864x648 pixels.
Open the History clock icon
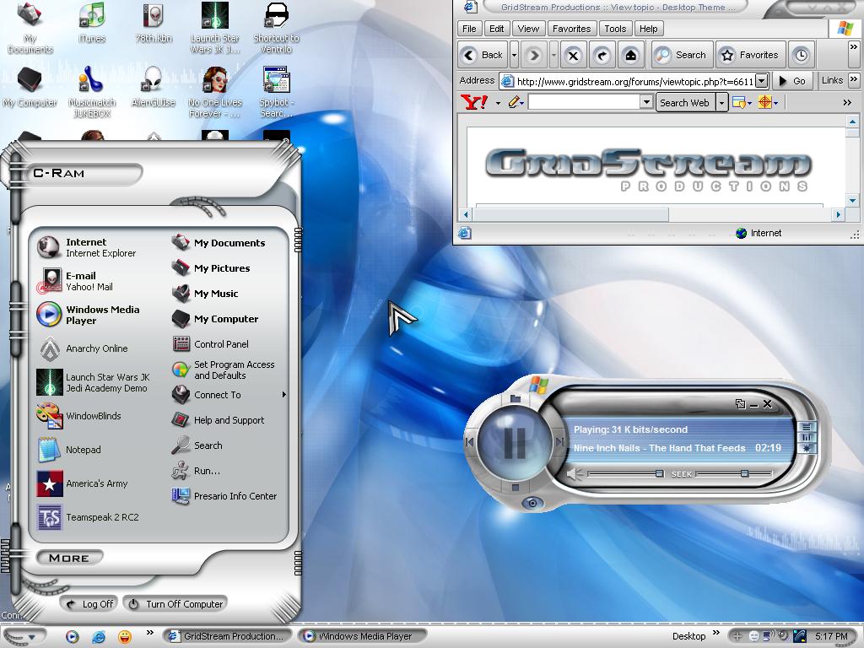coord(801,56)
